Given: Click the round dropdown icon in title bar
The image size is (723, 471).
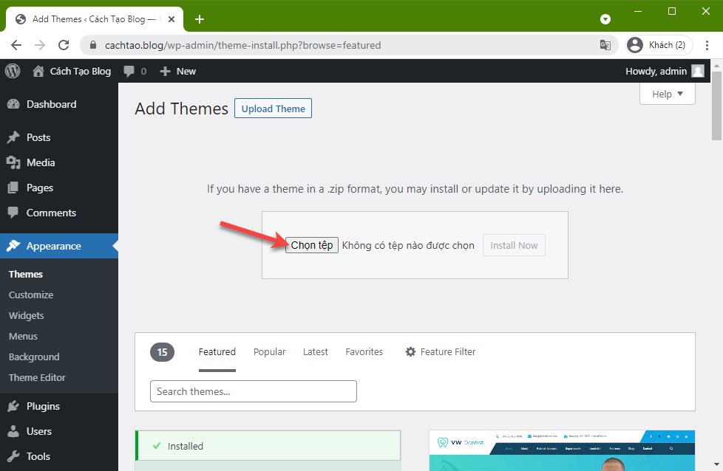Looking at the screenshot, I should 605,19.
